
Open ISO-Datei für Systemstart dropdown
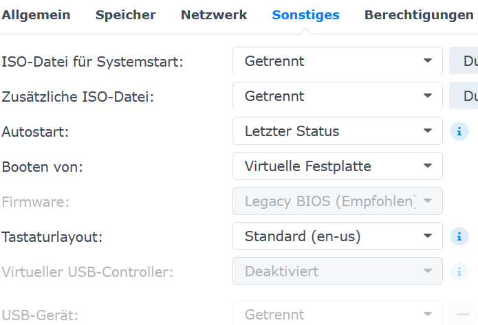[x=337, y=61]
